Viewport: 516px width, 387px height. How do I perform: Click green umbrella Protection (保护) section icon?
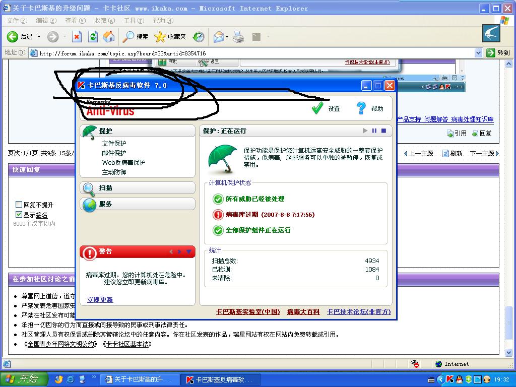[x=90, y=132]
